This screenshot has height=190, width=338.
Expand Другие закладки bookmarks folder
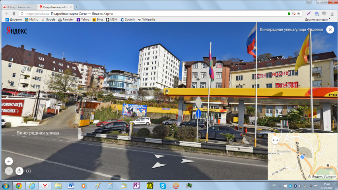pos(318,19)
